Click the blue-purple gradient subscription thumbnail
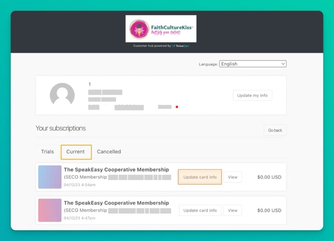 pos(50,177)
